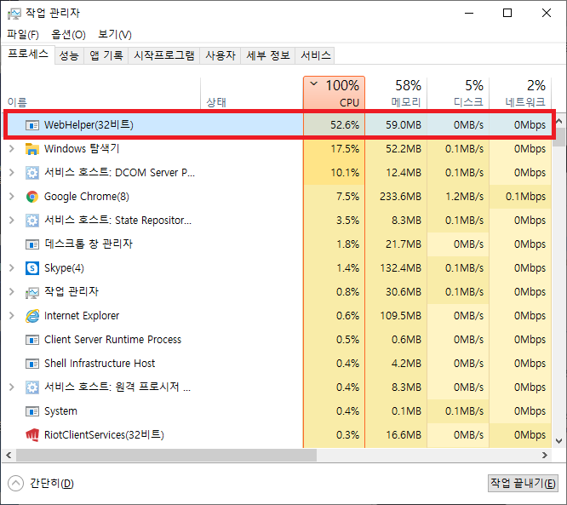This screenshot has height=505, width=567.
Task: Click the horizontal scrollbar right arrow
Action: point(545,456)
